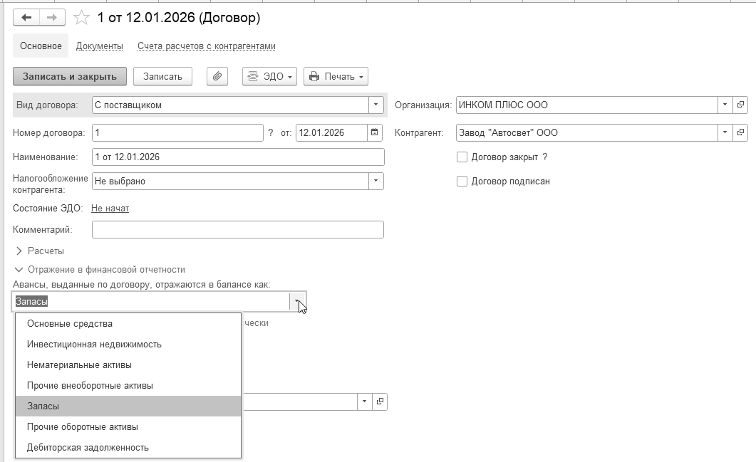The image size is (756, 462).
Task: Open the calendar date picker icon
Action: [375, 132]
